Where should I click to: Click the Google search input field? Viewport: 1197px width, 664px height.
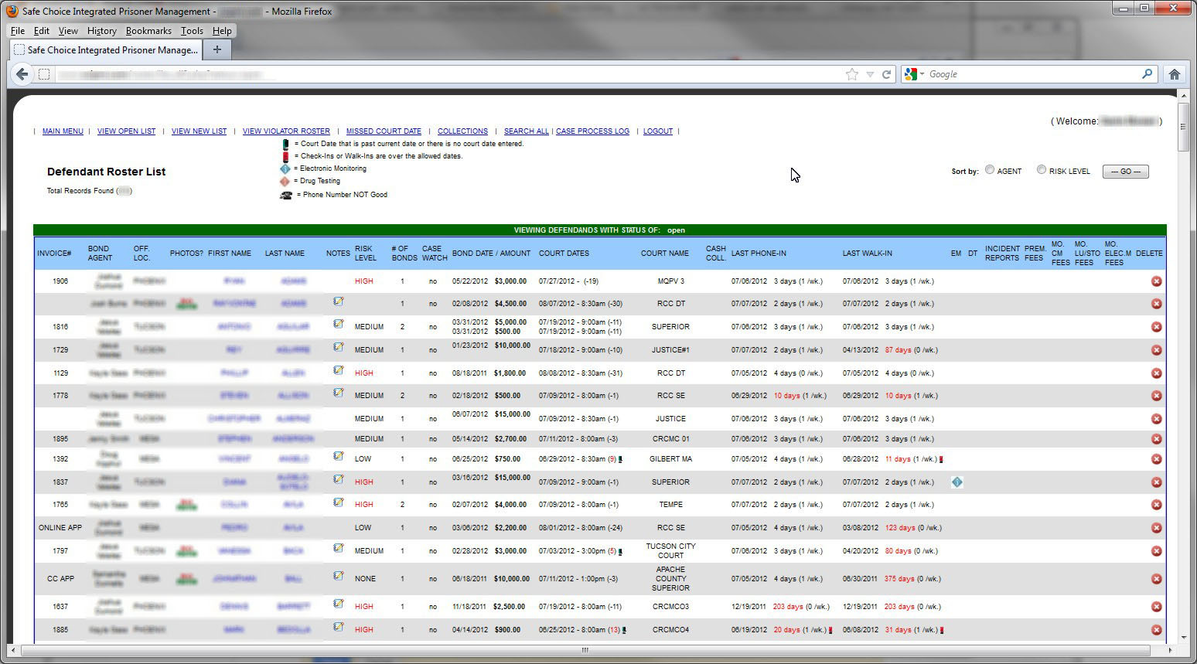[x=1032, y=74]
